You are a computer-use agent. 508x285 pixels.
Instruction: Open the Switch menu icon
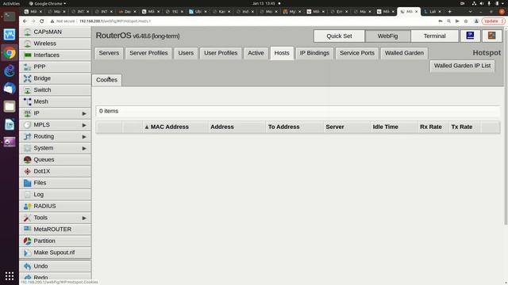click(28, 90)
